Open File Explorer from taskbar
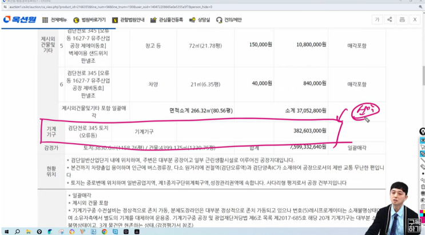Screen dimensions: 425x235 [28, 232]
